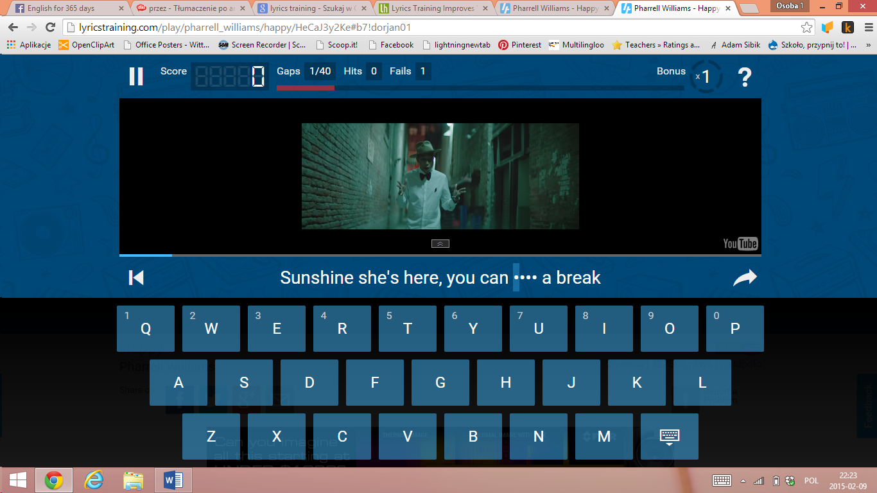Collapse the video with the chevron handle
Image resolution: width=877 pixels, height=493 pixels.
coord(440,243)
